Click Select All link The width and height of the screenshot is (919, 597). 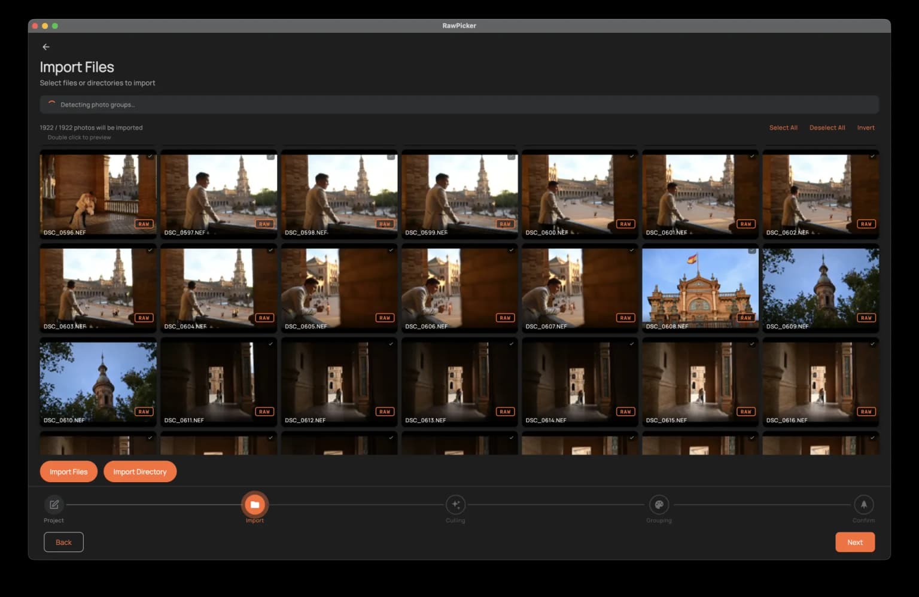[x=783, y=127]
